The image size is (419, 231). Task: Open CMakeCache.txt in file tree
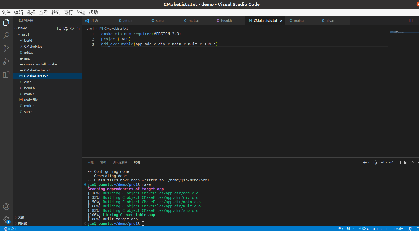coord(47,70)
